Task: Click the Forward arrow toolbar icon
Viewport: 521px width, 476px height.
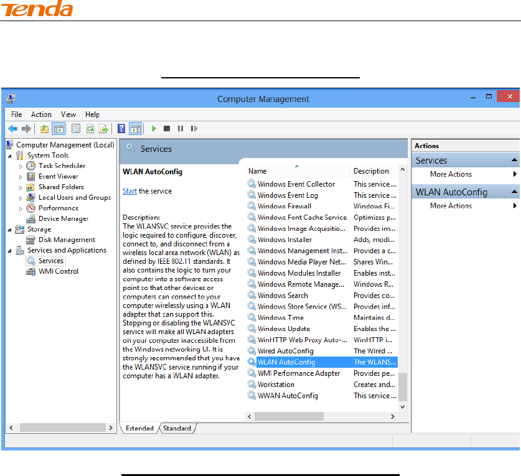Action: point(26,129)
